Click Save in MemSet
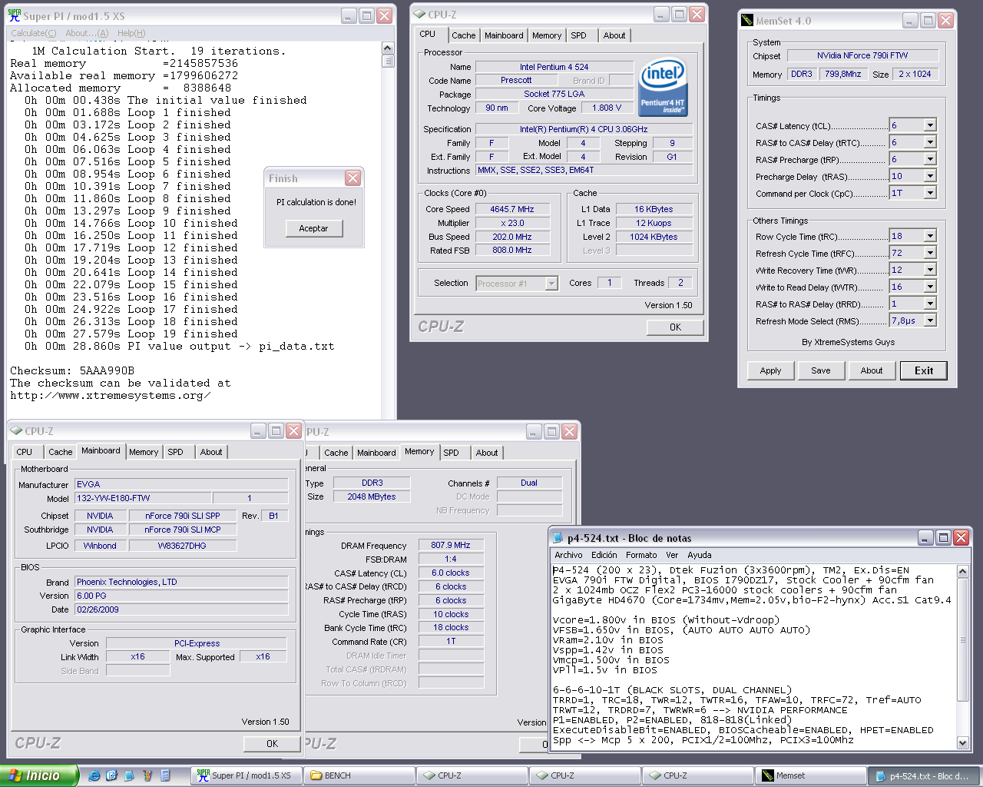The image size is (983, 787). click(821, 370)
